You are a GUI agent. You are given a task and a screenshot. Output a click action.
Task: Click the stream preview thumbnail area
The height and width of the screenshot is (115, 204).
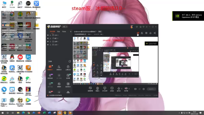tap(115, 61)
